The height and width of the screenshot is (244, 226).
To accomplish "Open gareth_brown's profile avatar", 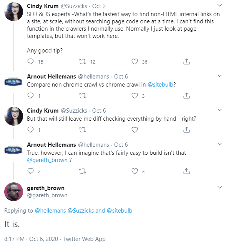I will [14, 192].
